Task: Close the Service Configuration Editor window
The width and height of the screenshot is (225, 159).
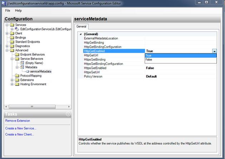Action: coord(216,2)
